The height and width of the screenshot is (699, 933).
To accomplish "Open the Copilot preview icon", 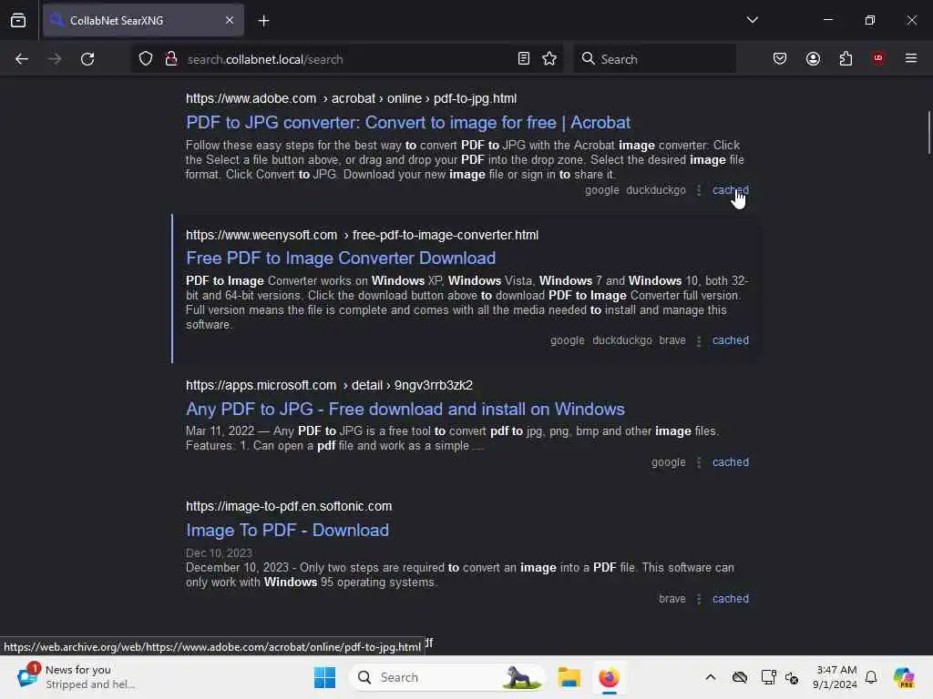I will [903, 677].
